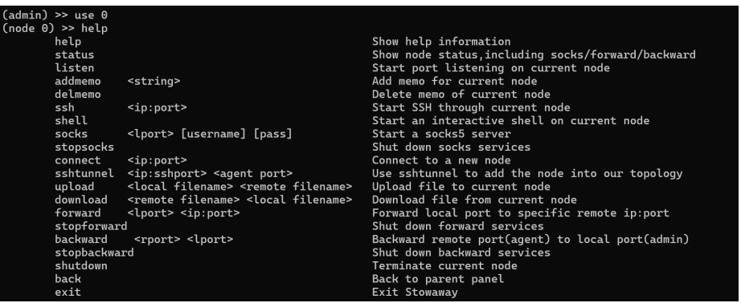Click the 'Back to parent panel' description
The image size is (741, 303).
438,279
